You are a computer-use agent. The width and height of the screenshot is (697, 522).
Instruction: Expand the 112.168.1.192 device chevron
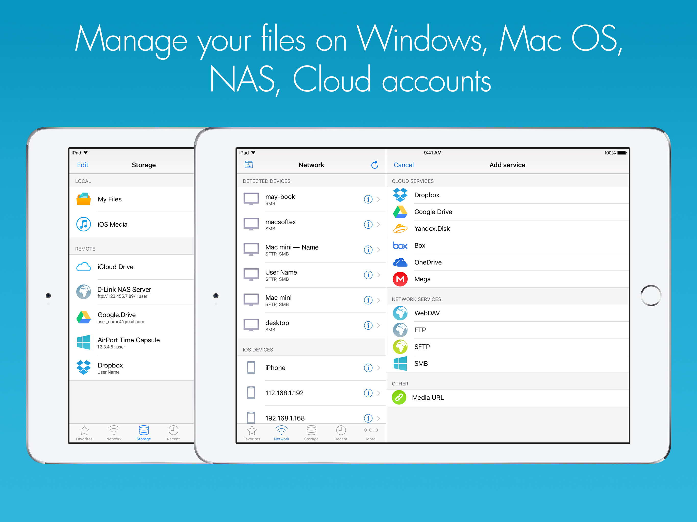click(378, 393)
